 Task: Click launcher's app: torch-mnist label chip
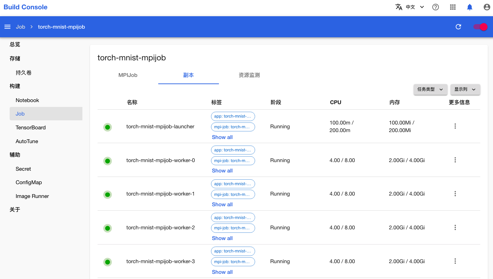coord(233,116)
